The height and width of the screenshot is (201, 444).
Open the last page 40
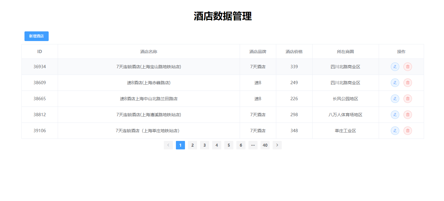[x=265, y=145]
